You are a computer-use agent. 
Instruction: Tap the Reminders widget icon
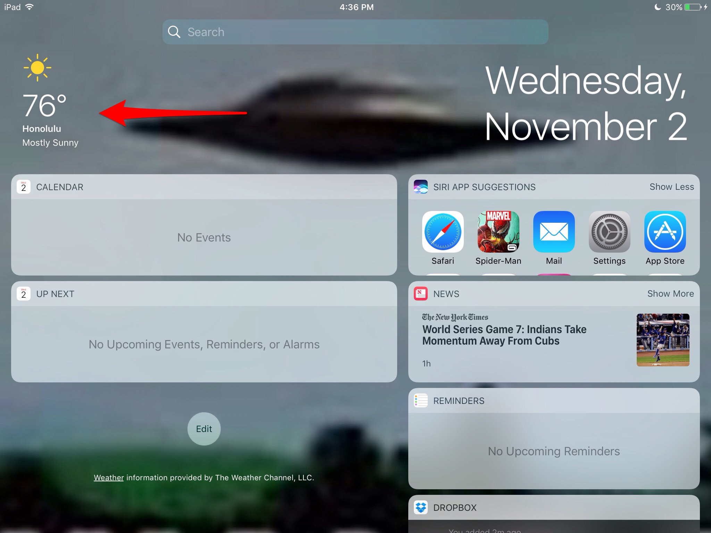(420, 400)
